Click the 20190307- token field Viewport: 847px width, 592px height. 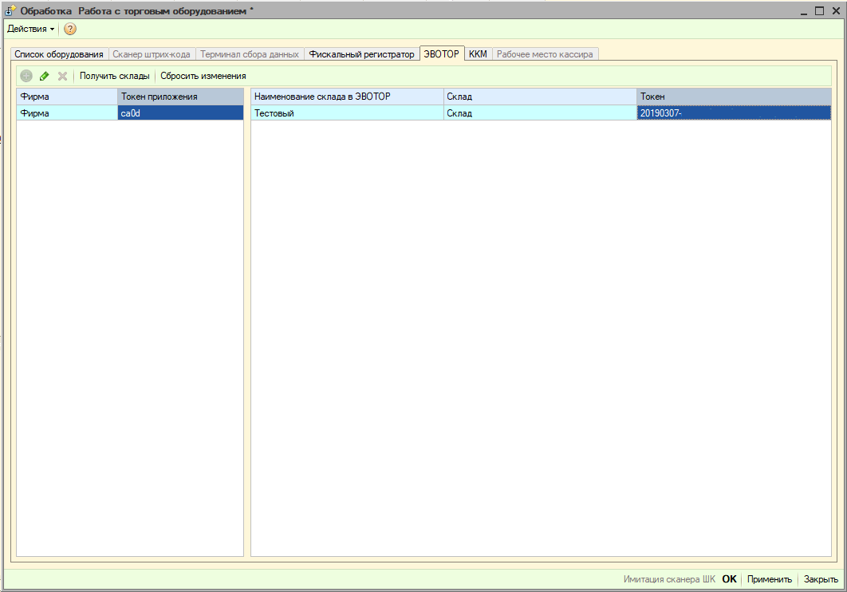point(733,113)
